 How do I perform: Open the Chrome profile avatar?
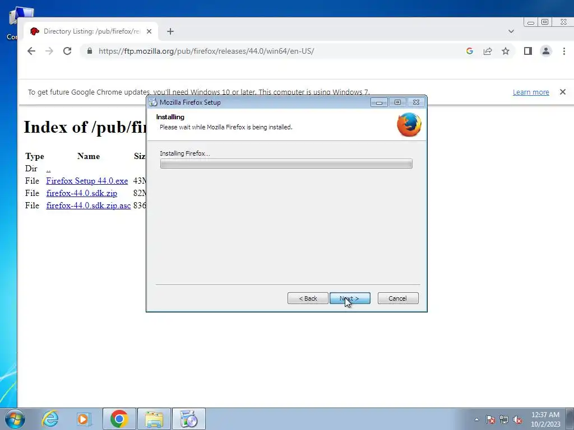546,51
